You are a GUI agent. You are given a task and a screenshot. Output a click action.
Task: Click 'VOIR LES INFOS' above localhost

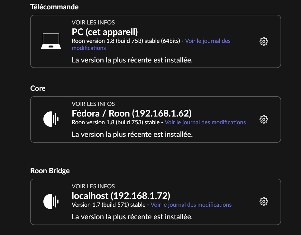(x=93, y=186)
